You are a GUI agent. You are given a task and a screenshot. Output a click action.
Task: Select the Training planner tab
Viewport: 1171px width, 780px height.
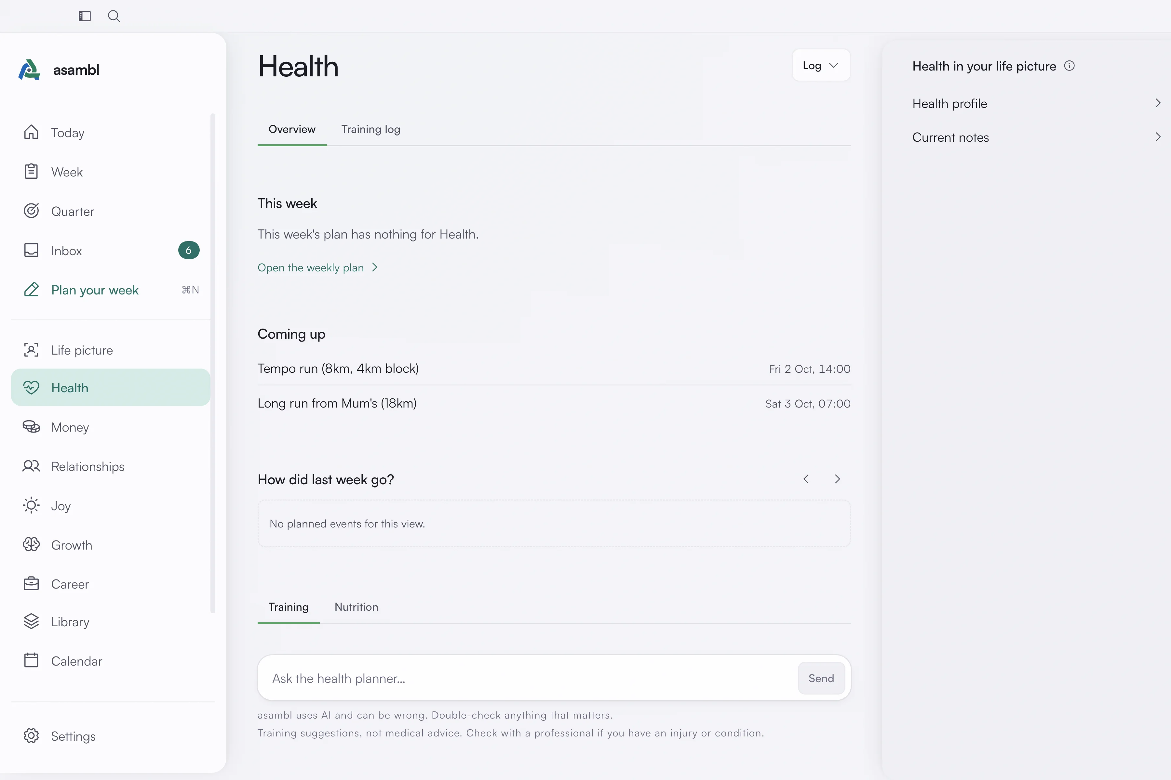288,607
